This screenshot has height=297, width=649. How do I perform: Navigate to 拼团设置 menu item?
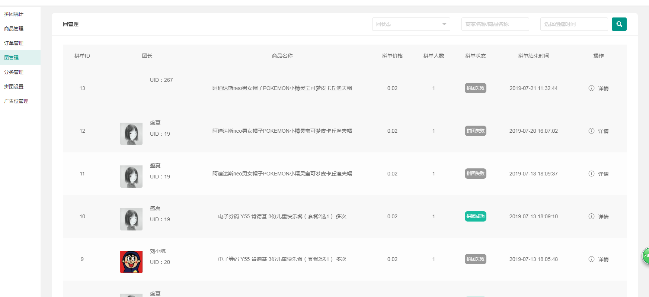(14, 87)
